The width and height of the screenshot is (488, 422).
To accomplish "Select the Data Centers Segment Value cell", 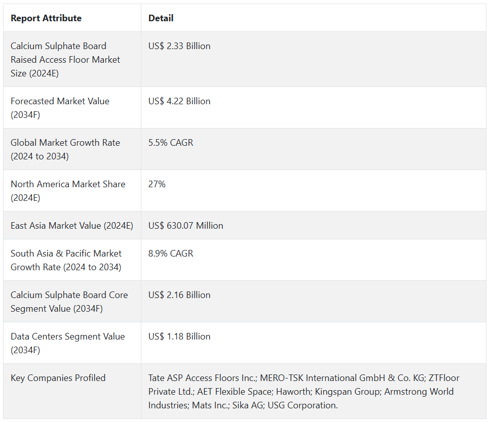I will tap(67, 343).
